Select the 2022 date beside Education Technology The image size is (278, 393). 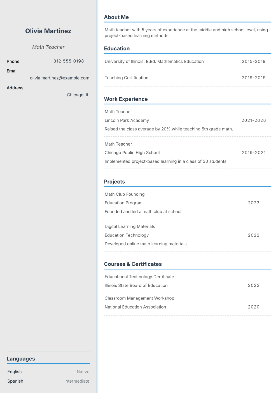(x=254, y=235)
